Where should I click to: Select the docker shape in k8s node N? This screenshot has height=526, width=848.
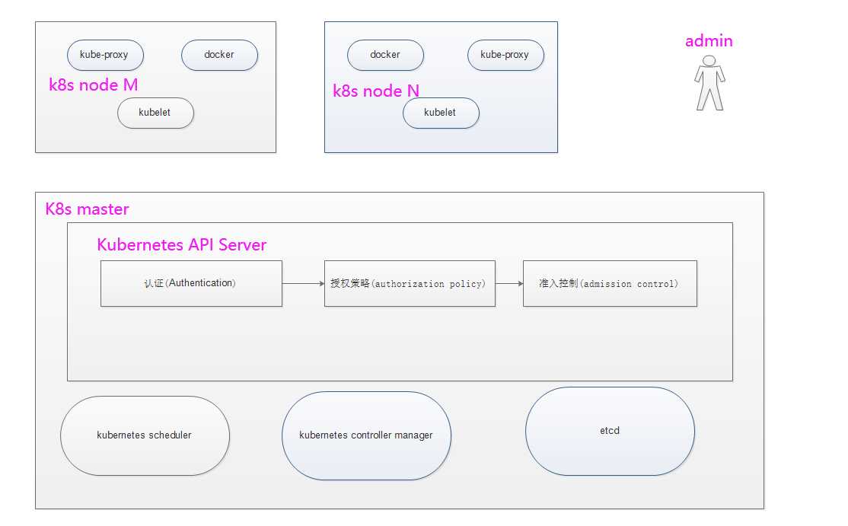point(386,55)
